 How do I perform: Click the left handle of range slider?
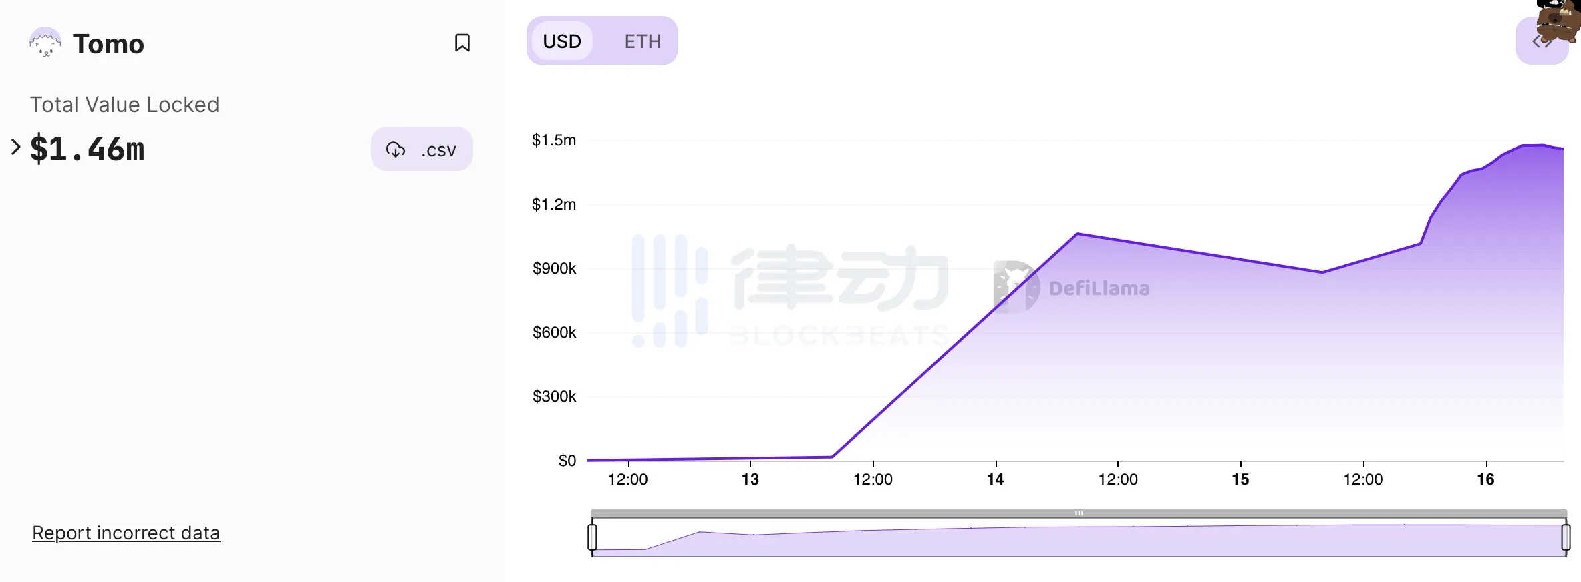pos(592,537)
